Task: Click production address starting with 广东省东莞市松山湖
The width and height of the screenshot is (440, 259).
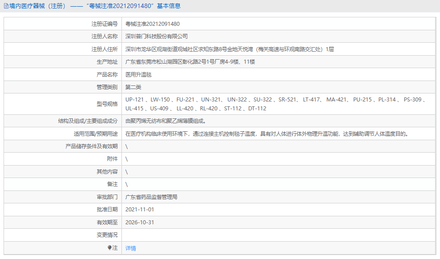Action: tap(190, 62)
